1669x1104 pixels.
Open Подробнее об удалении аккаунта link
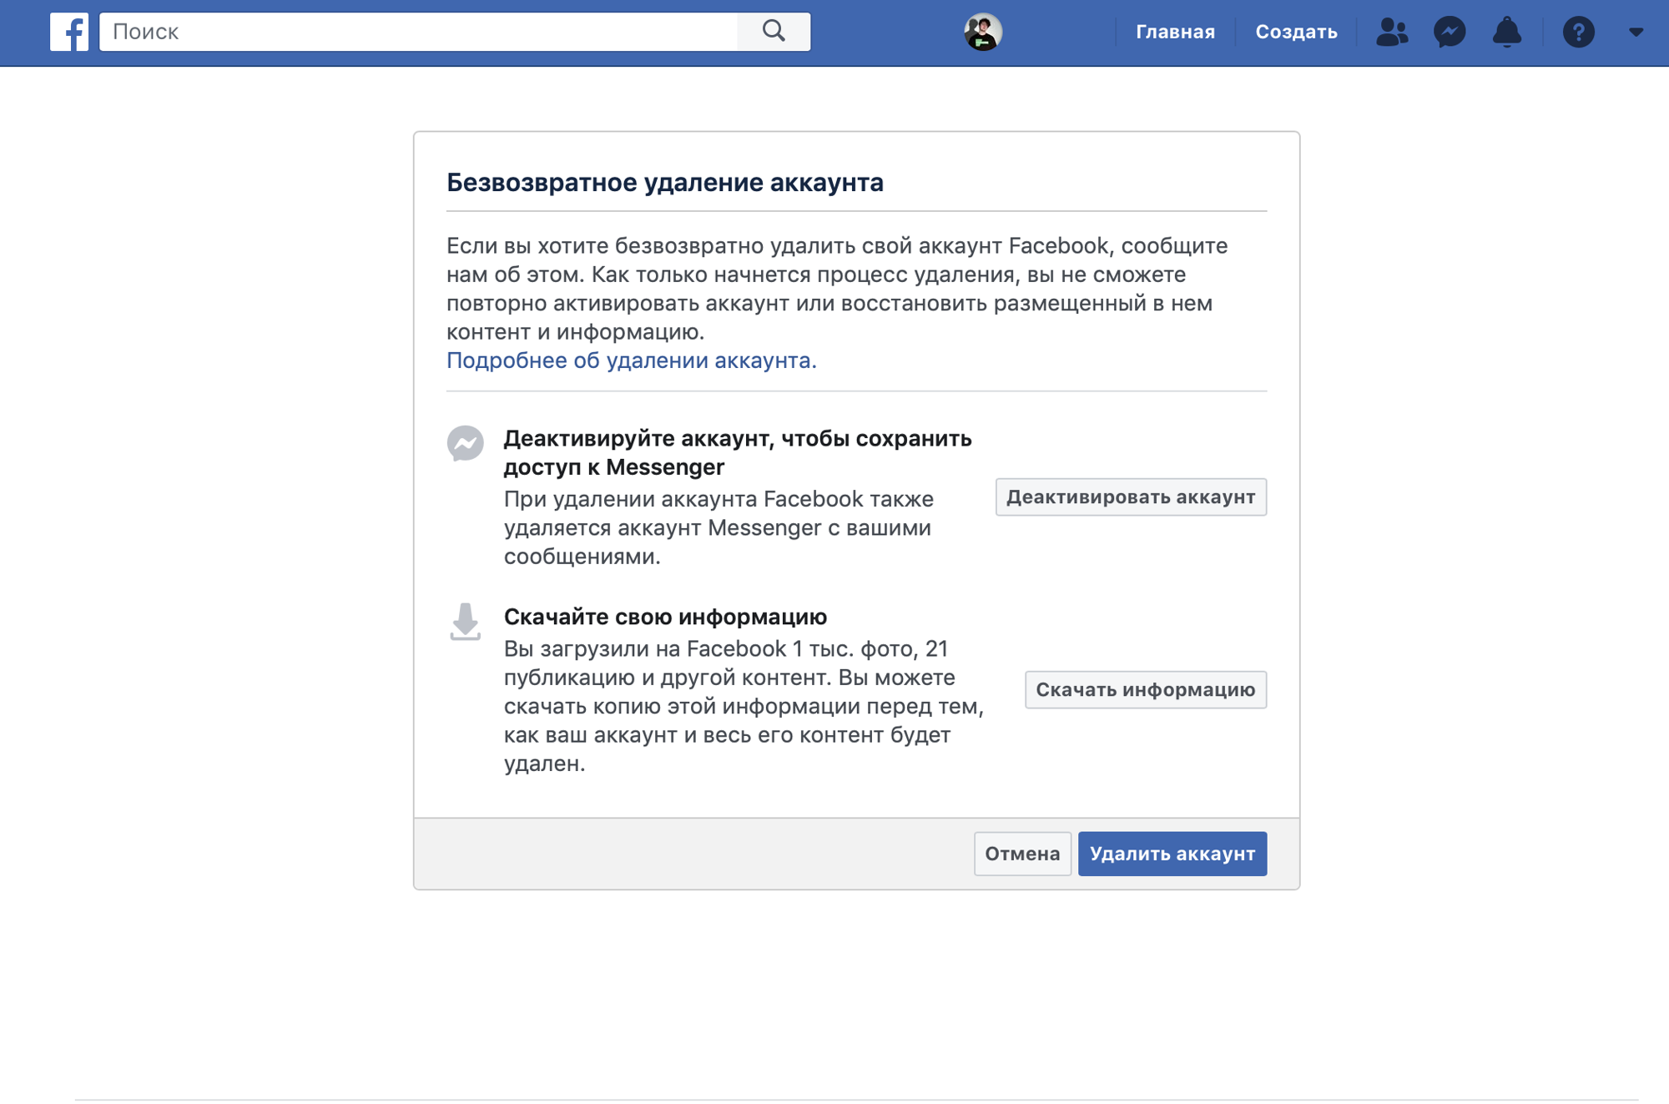pyautogui.click(x=631, y=360)
